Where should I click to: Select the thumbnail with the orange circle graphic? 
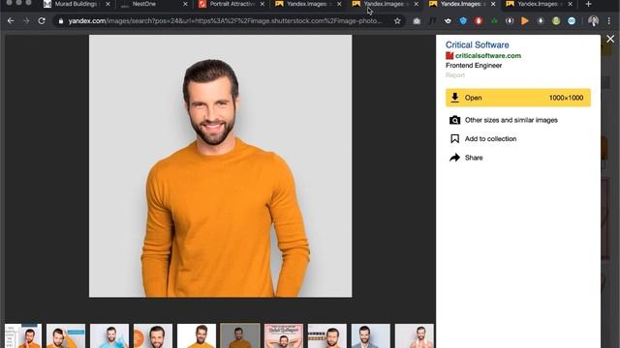pos(153,335)
